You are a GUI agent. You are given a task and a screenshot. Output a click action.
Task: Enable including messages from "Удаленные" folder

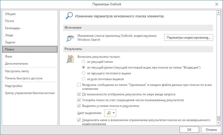79,85
